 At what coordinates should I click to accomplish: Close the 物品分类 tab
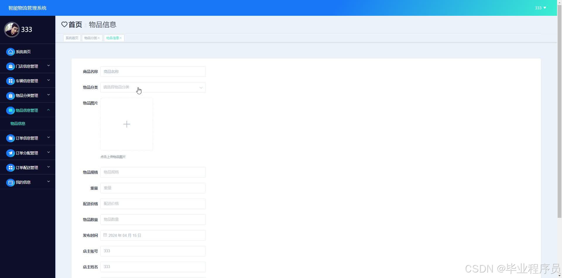point(99,38)
